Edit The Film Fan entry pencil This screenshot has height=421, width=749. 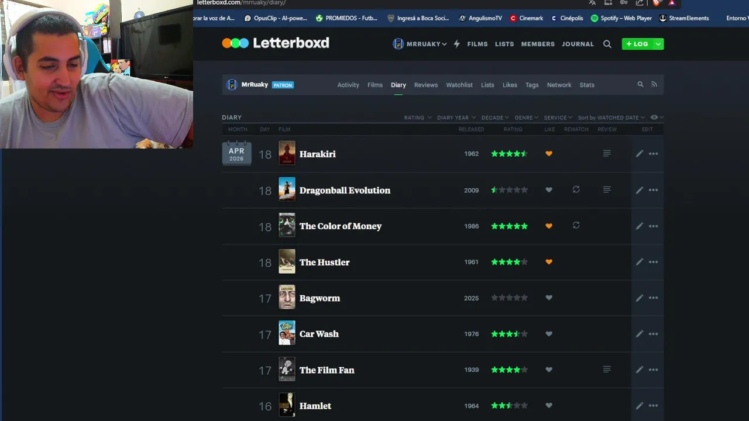(x=640, y=370)
